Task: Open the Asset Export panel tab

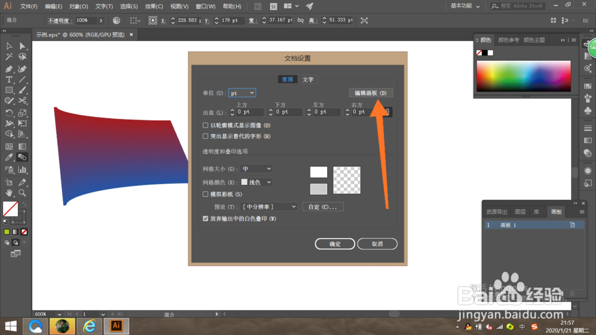Action: pos(496,212)
